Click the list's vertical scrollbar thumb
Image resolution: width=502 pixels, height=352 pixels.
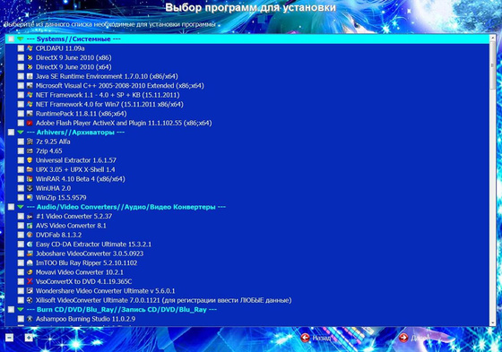click(493, 65)
